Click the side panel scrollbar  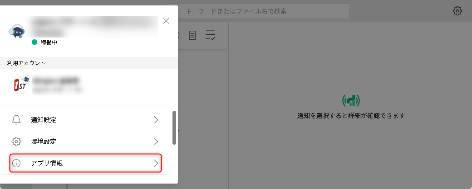(174, 128)
